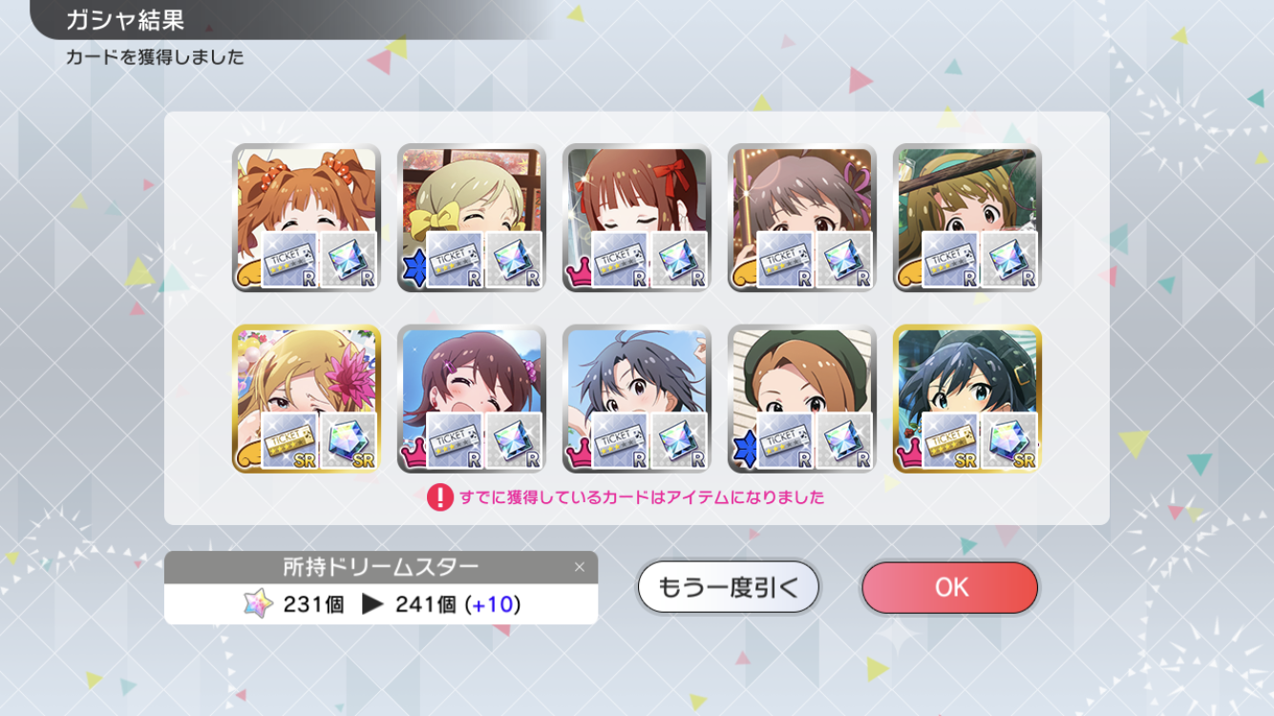Click the OK button
The width and height of the screenshot is (1274, 716).
pyautogui.click(x=950, y=587)
